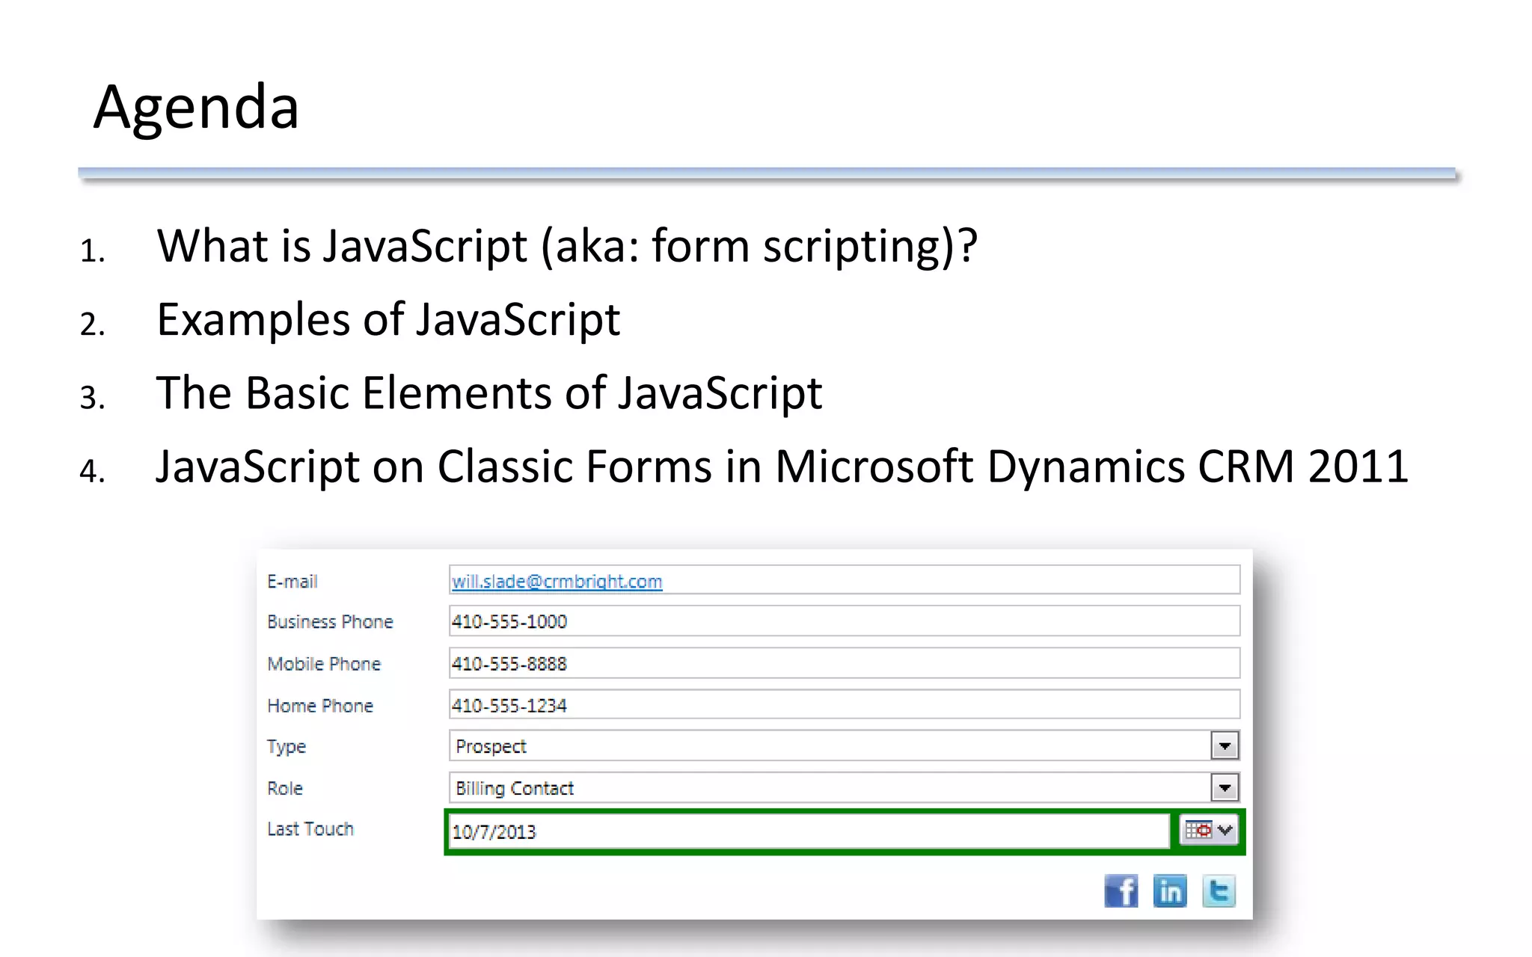Viewport: 1532px width, 957px height.
Task: Select agenda item JavaScript on Classic Forms
Action: [782, 467]
